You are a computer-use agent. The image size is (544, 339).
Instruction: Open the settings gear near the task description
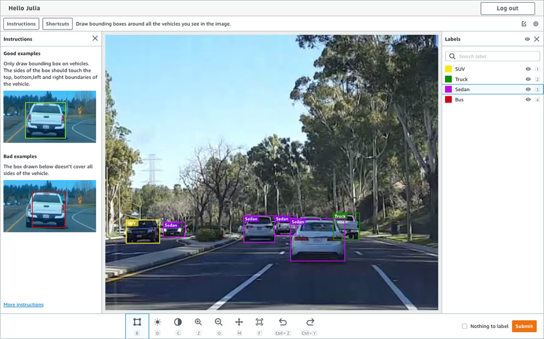tap(536, 24)
